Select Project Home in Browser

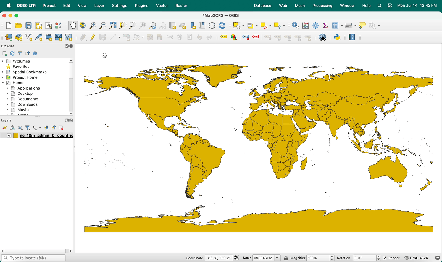25,77
